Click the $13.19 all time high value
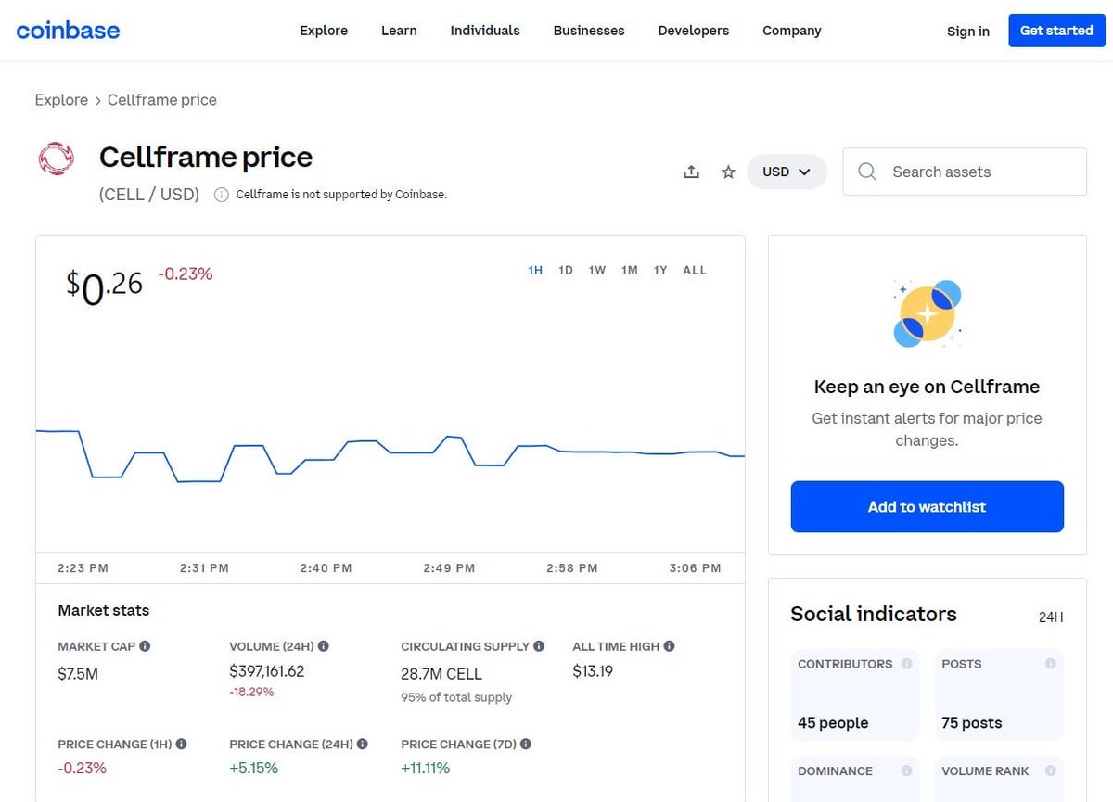This screenshot has width=1113, height=802. (593, 671)
